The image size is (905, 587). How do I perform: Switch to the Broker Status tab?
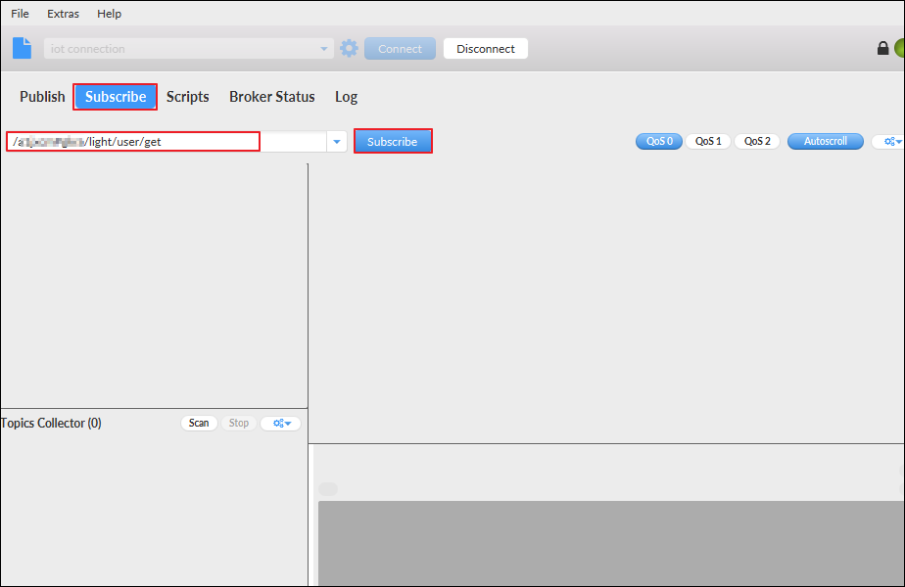coord(271,96)
